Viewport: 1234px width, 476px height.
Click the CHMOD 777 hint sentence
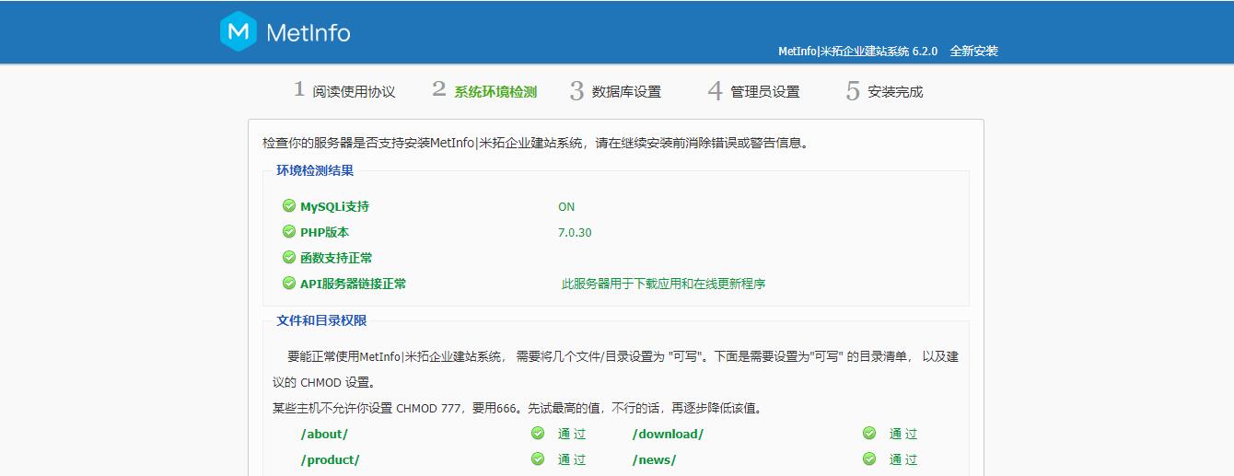coord(517,408)
